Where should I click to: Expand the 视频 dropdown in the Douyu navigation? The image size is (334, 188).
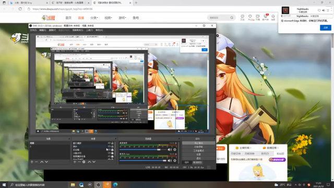coord(108,18)
